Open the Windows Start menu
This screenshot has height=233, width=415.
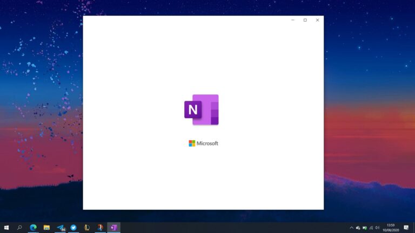point(6,228)
